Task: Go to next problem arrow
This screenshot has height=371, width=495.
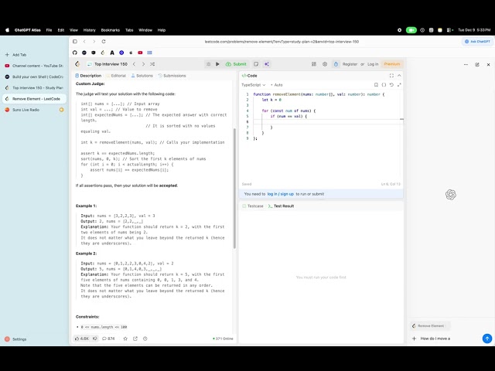Action: 143,64
